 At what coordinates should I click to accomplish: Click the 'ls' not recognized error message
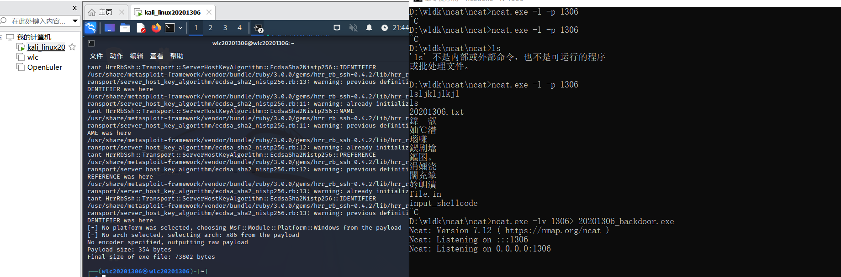[508, 62]
